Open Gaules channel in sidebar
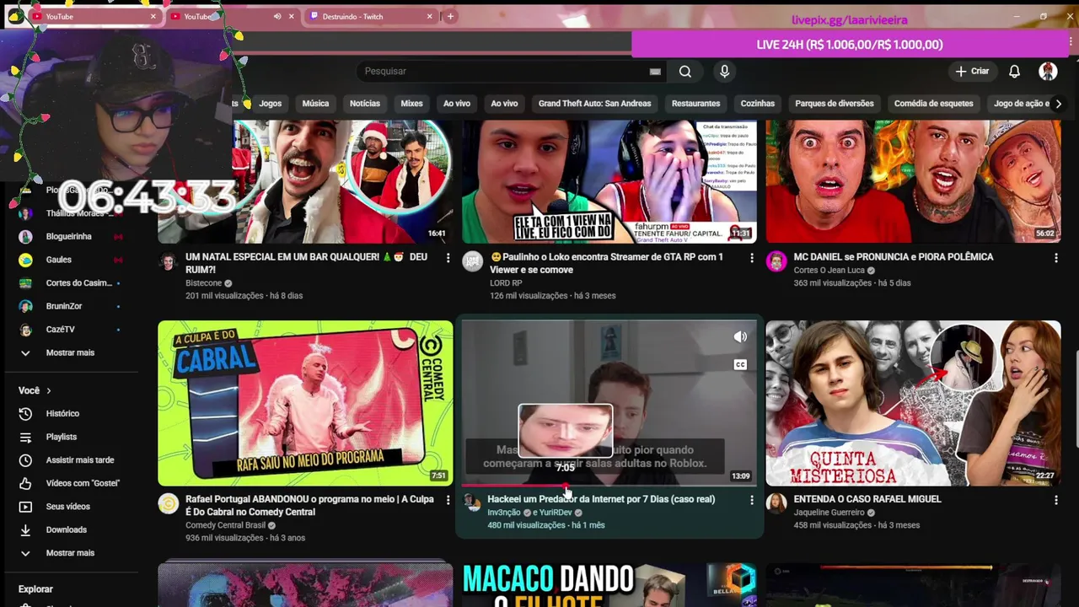Screen dimensions: 1079x607 click(x=59, y=260)
